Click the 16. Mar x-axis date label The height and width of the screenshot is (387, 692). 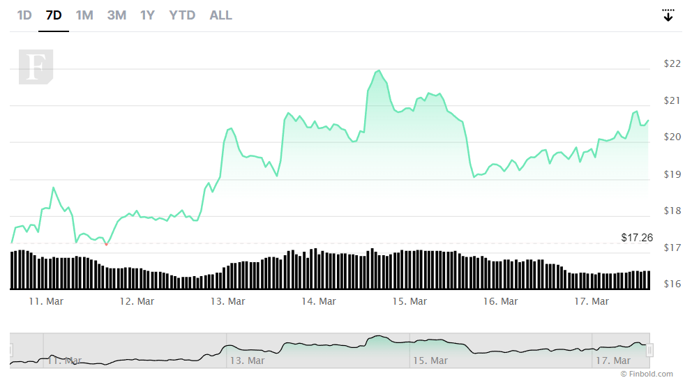pos(500,301)
